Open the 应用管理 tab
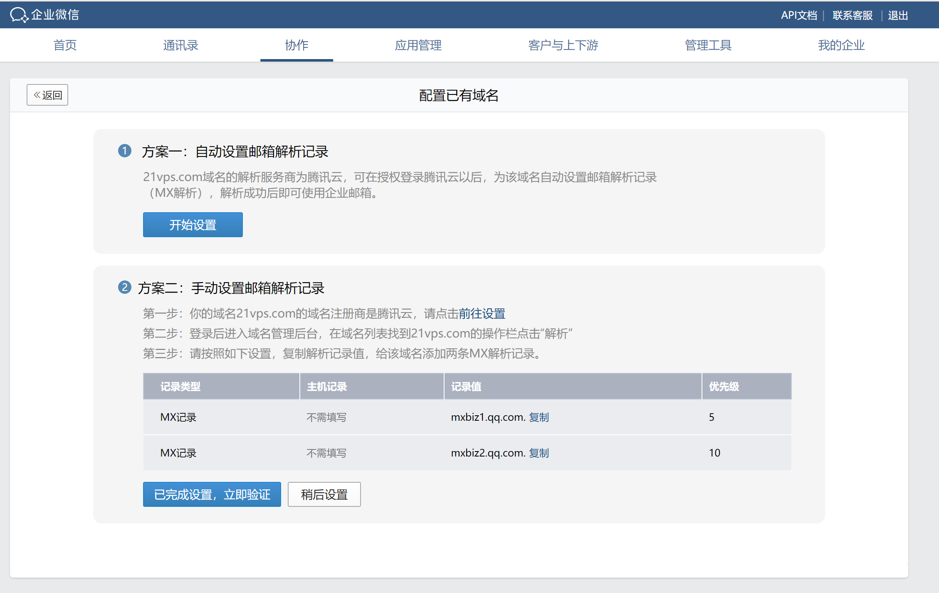This screenshot has height=593, width=939. pos(418,45)
